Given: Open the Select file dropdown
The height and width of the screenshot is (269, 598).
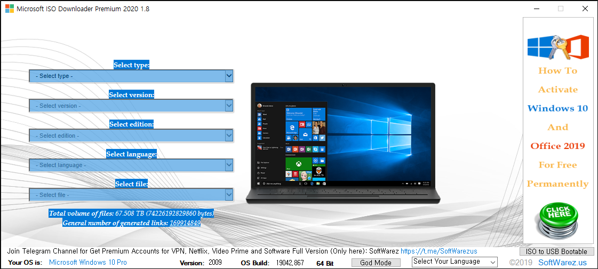Looking at the screenshot, I should pyautogui.click(x=131, y=195).
